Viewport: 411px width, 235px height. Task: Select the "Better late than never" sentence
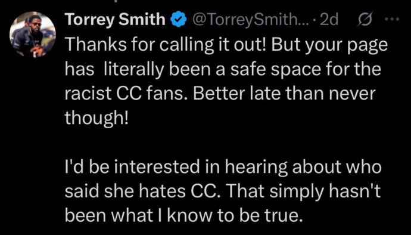[284, 94]
